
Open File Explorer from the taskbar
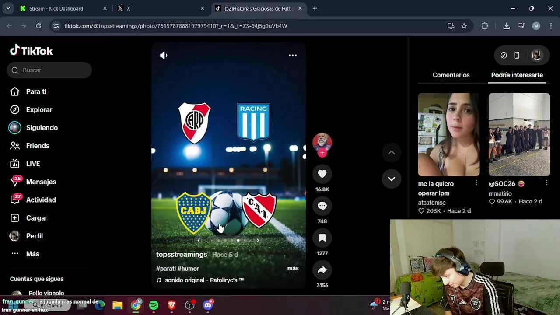(117, 305)
